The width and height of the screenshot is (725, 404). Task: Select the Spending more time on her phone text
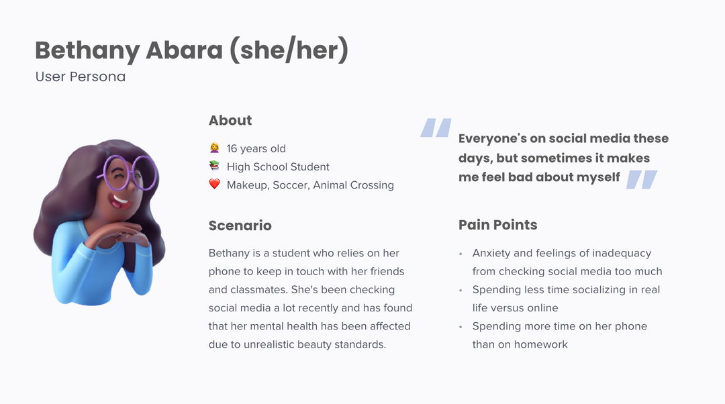(559, 335)
